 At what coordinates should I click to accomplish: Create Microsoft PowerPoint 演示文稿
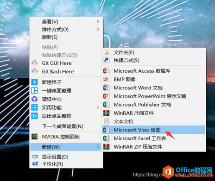154,96
